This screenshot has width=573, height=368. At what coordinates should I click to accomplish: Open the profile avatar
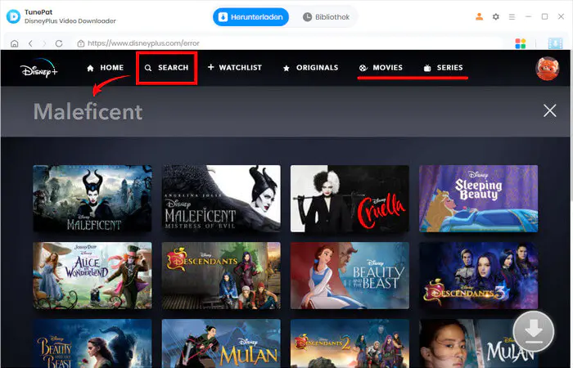pos(547,68)
